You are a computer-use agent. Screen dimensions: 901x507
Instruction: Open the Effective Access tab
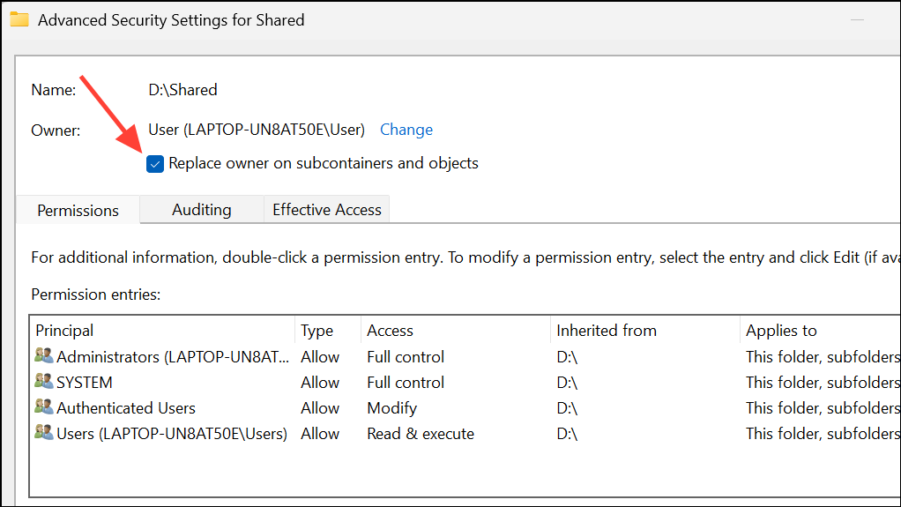coord(327,210)
